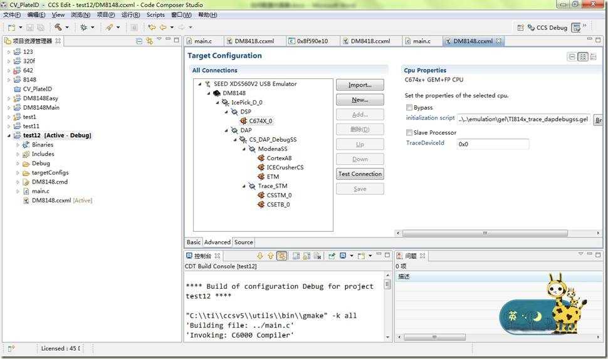Click the DM8148 device chip icon
Screen dimensions: 608x359
pyautogui.click(x=217, y=93)
